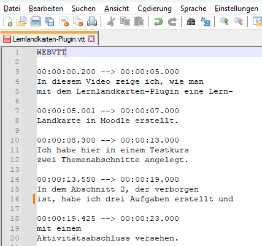
Task: Zoom in with the magnifier plus icon
Action: (225, 21)
